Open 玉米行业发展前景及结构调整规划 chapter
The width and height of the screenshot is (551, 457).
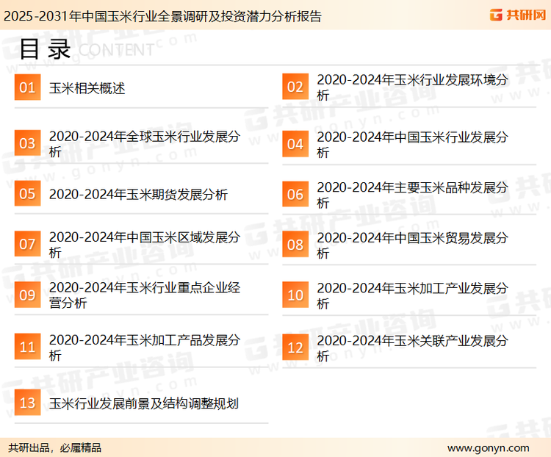pos(143,403)
